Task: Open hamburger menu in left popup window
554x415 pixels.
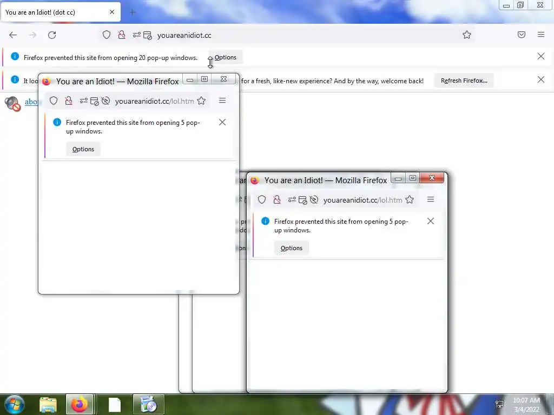Action: click(222, 101)
